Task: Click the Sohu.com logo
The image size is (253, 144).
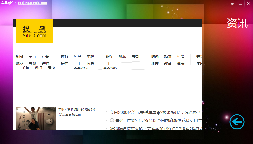Action: [34, 31]
